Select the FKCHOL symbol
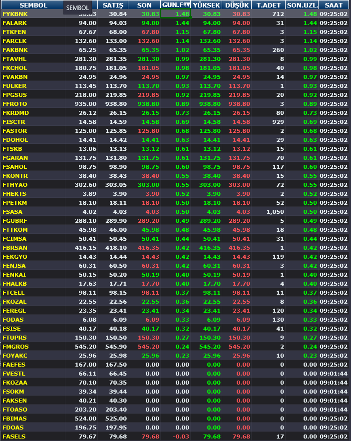 [14, 68]
